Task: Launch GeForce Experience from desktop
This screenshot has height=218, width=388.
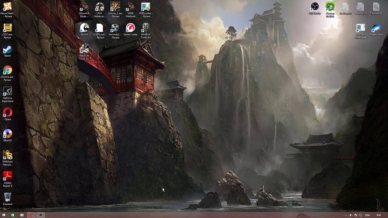Action: [x=8, y=95]
